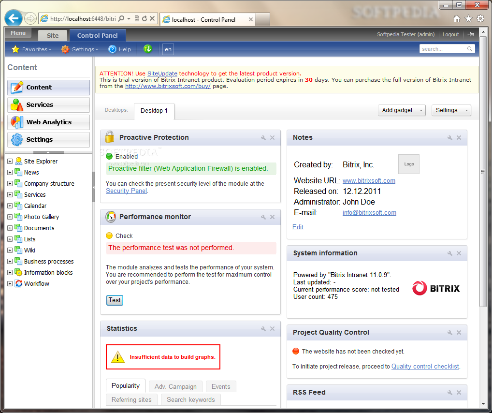Screen dimensions: 492x413
Task: Click the Menu button
Action: 18,33
